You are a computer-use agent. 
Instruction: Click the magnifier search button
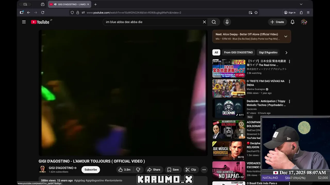click(214, 22)
